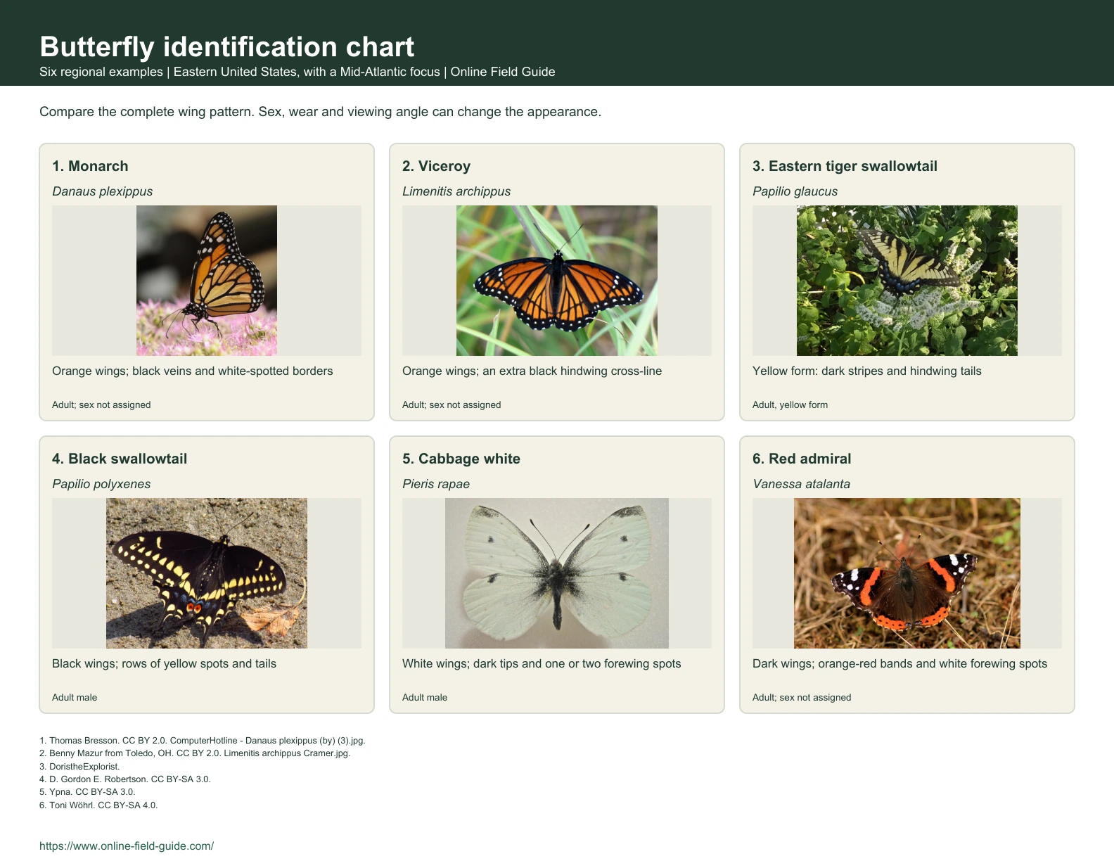Select the heading '2. Viceroy'
Image resolution: width=1114 pixels, height=861 pixels.
point(436,166)
